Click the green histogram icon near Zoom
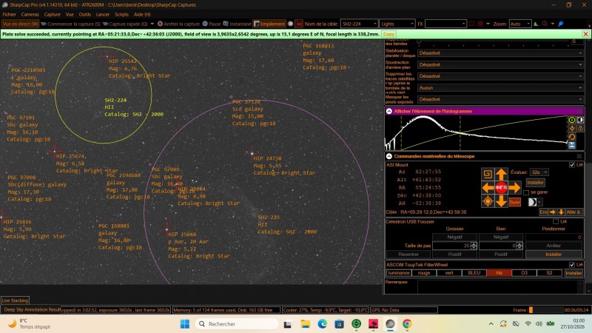592x333 pixels. [x=536, y=24]
